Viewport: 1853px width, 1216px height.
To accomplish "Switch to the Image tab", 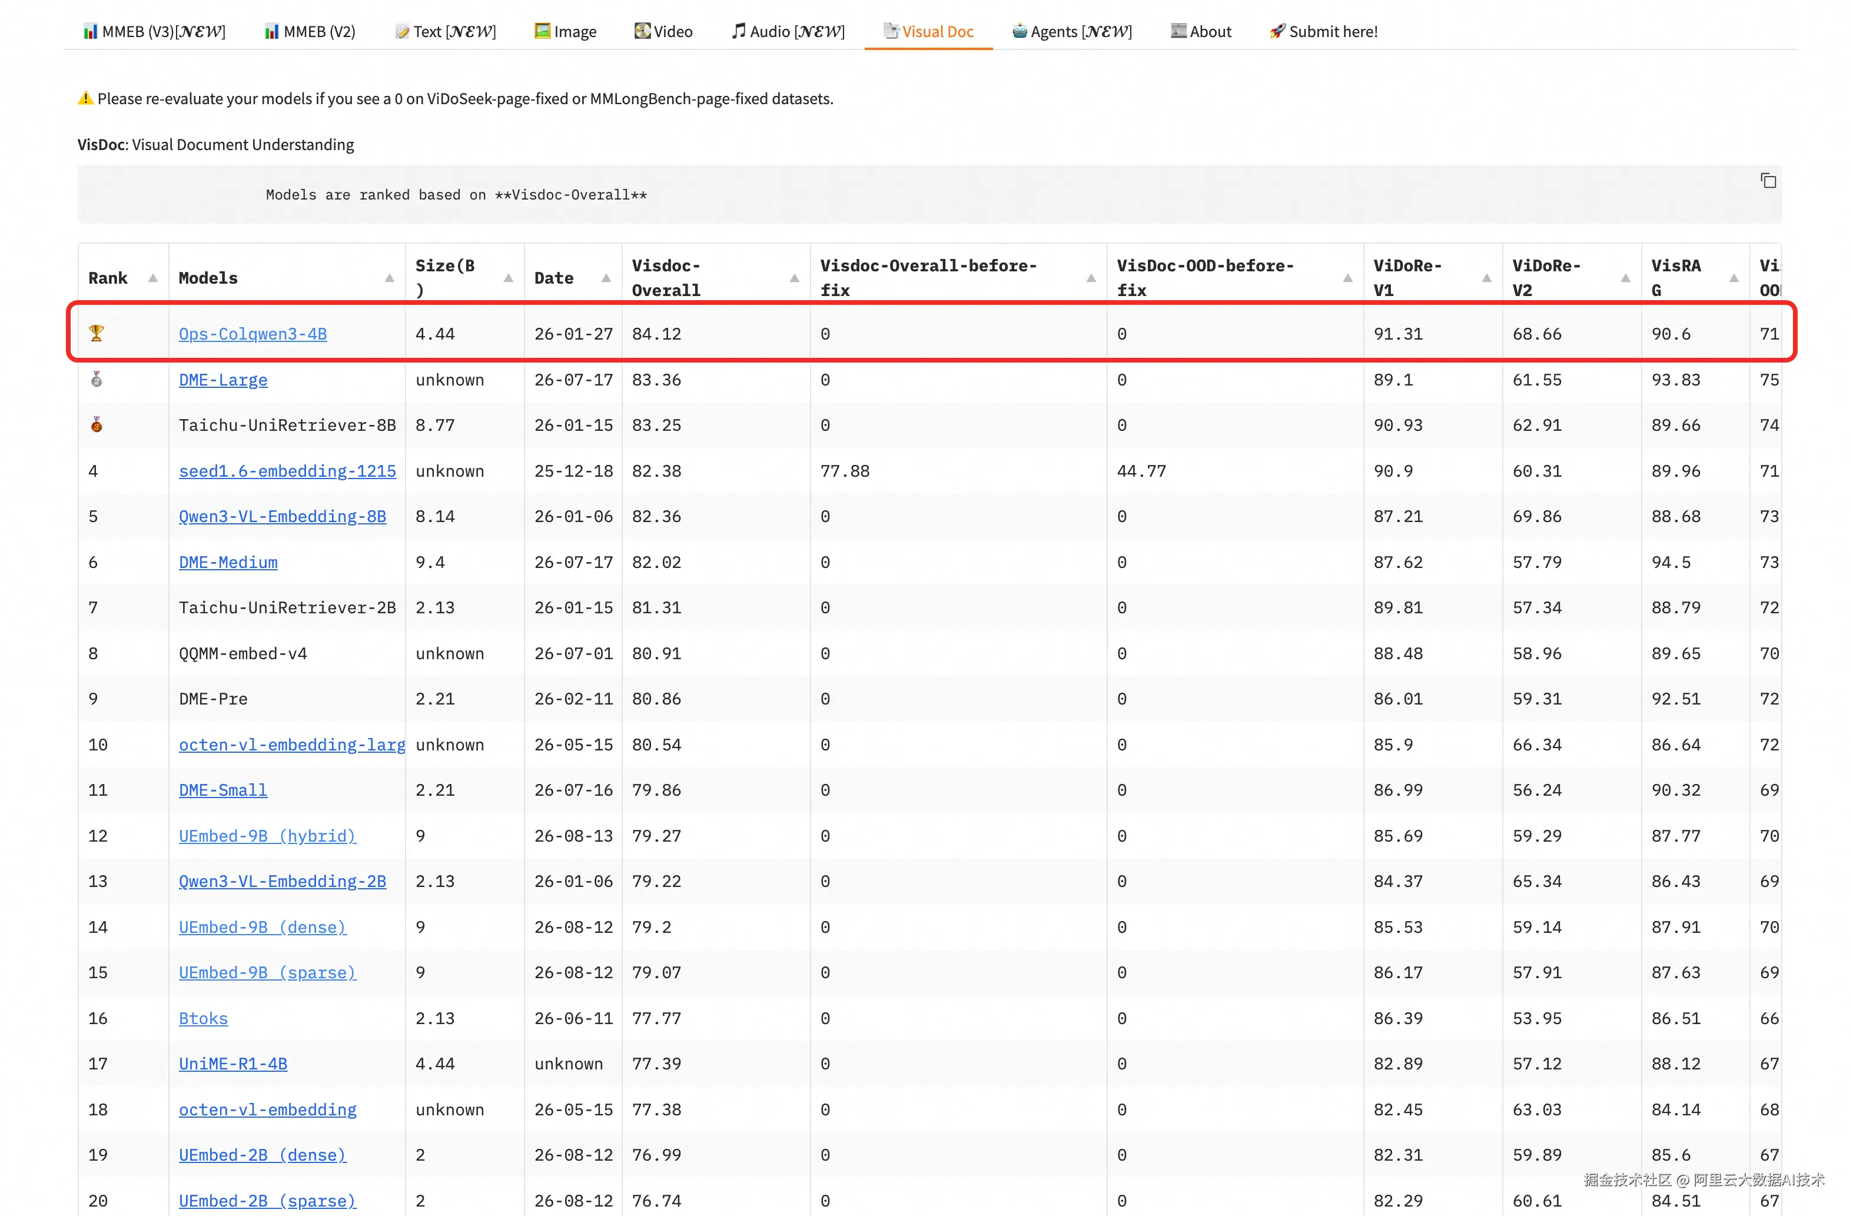I will tap(565, 31).
